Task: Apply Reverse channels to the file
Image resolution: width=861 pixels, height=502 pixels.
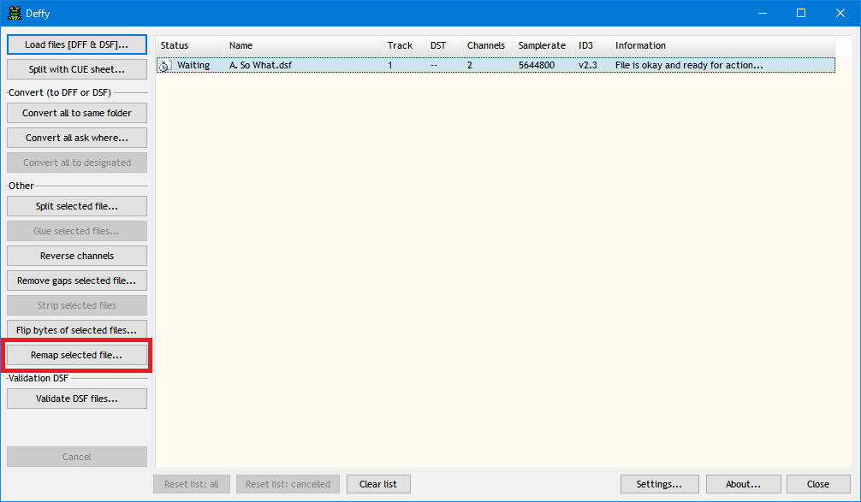Action: (77, 256)
